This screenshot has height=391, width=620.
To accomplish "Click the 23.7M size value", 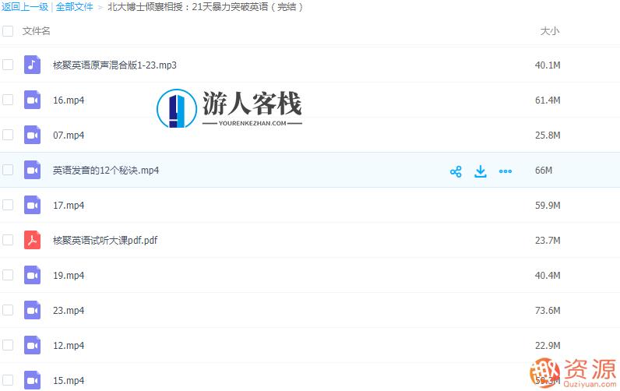I will tap(548, 240).
